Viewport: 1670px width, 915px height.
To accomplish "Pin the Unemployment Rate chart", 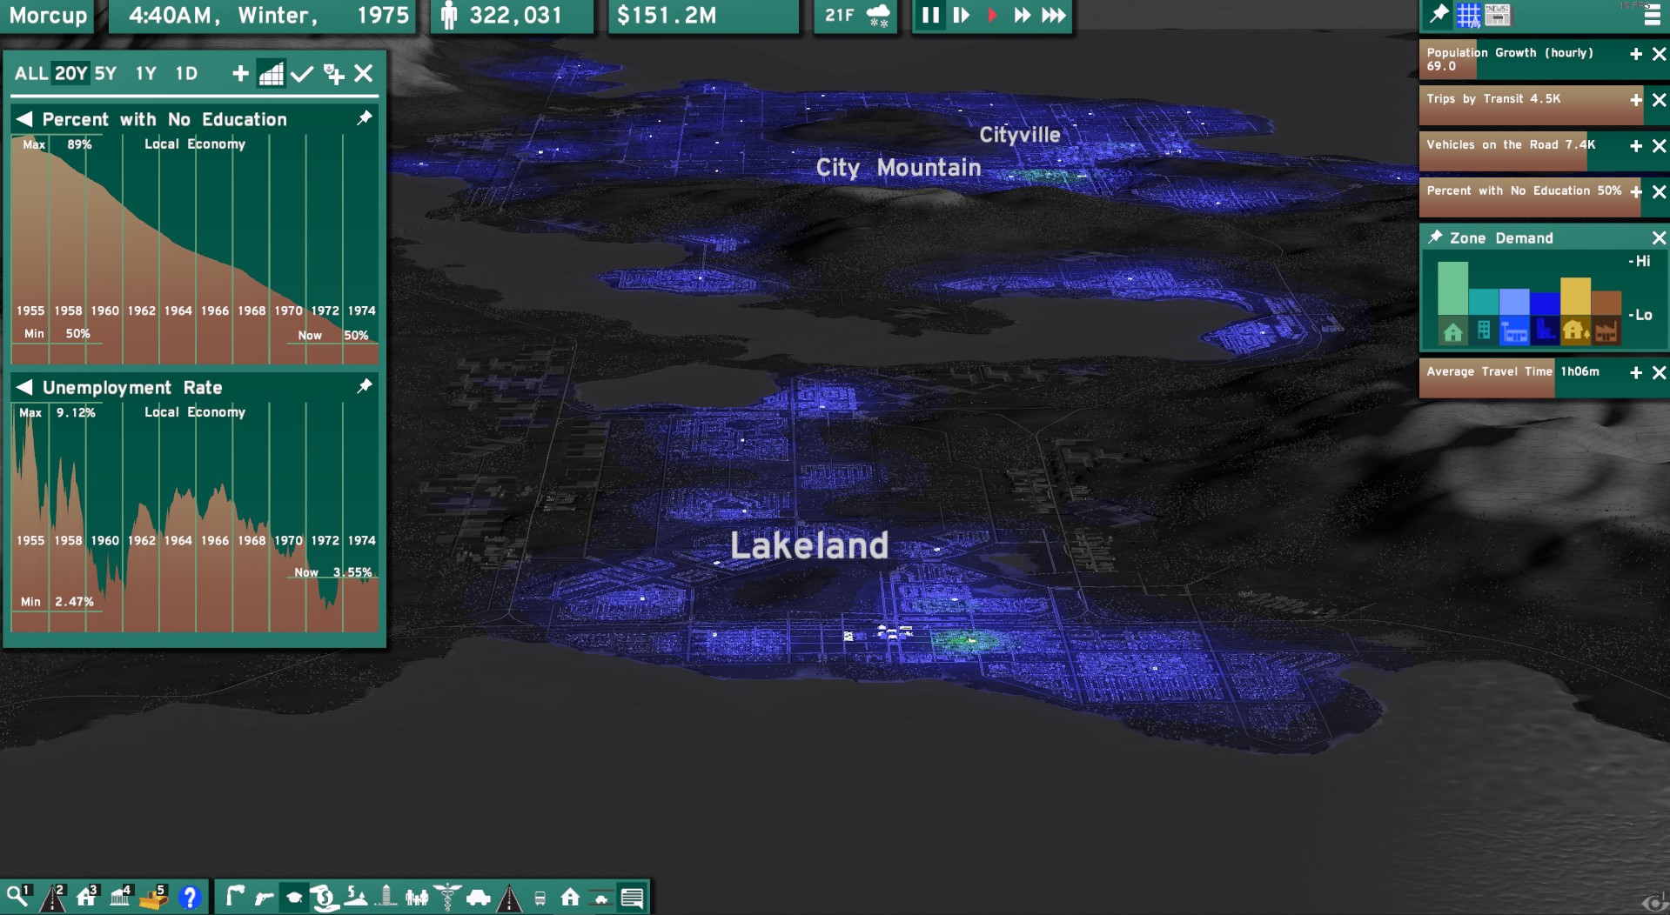I will click(365, 385).
